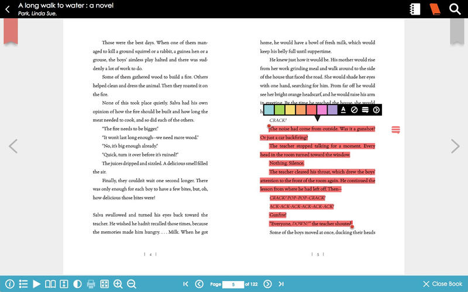Screen dimensions: 468x292
Task: Zoom out with the minus magnifier
Action: pyautogui.click(x=132, y=284)
